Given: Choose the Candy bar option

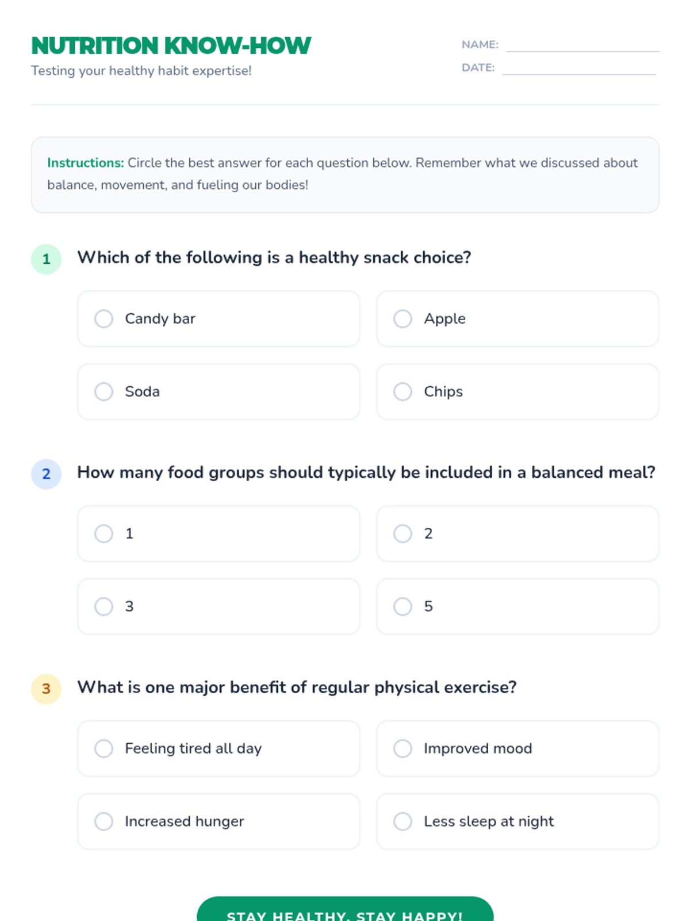Looking at the screenshot, I should click(x=103, y=318).
